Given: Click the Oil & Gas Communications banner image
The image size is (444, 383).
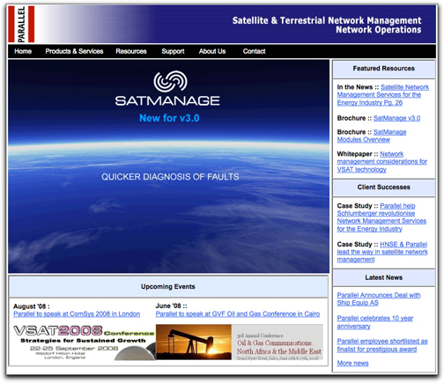Looking at the screenshot, I should [x=240, y=342].
